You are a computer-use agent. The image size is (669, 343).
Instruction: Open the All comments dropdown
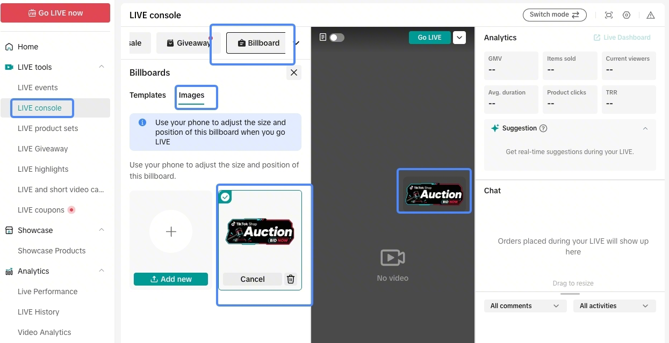point(525,306)
